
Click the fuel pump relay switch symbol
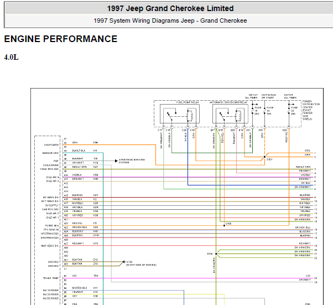171,116
